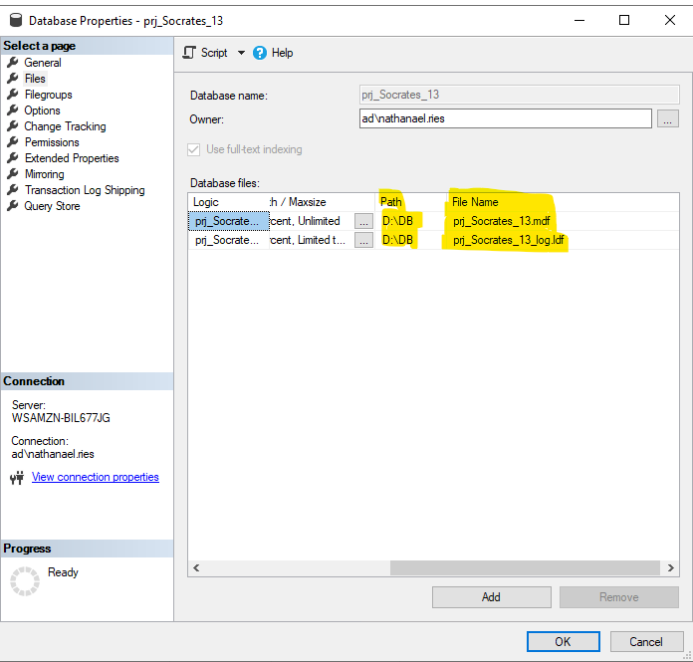Viewport: 693px width, 662px height.
Task: Open the Script dropdown arrow
Action: coord(241,53)
